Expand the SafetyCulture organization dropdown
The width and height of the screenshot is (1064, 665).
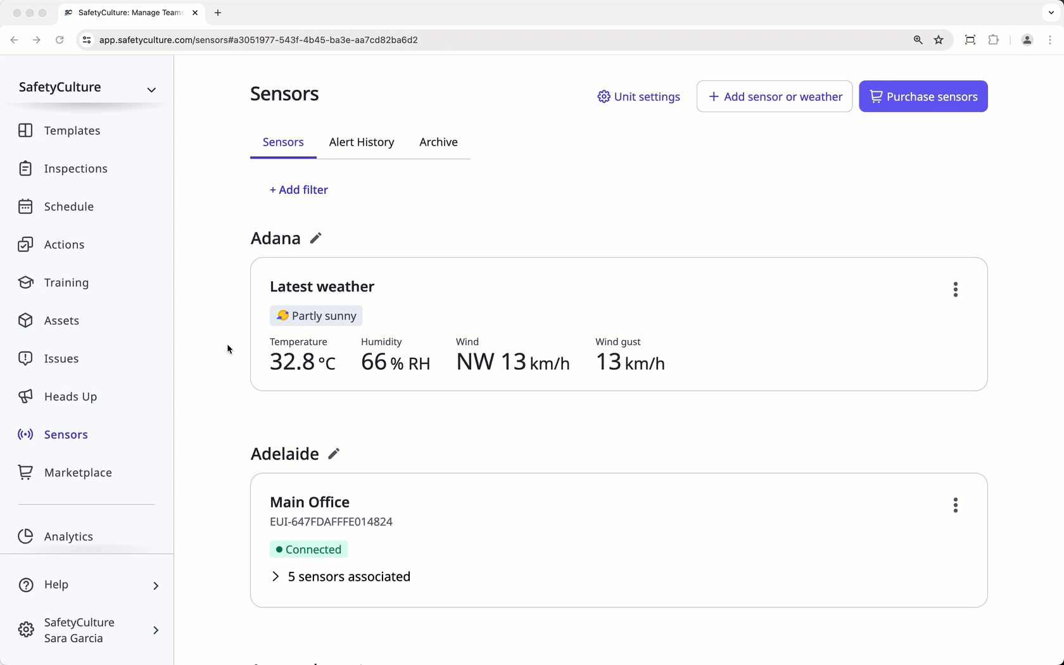click(x=151, y=89)
